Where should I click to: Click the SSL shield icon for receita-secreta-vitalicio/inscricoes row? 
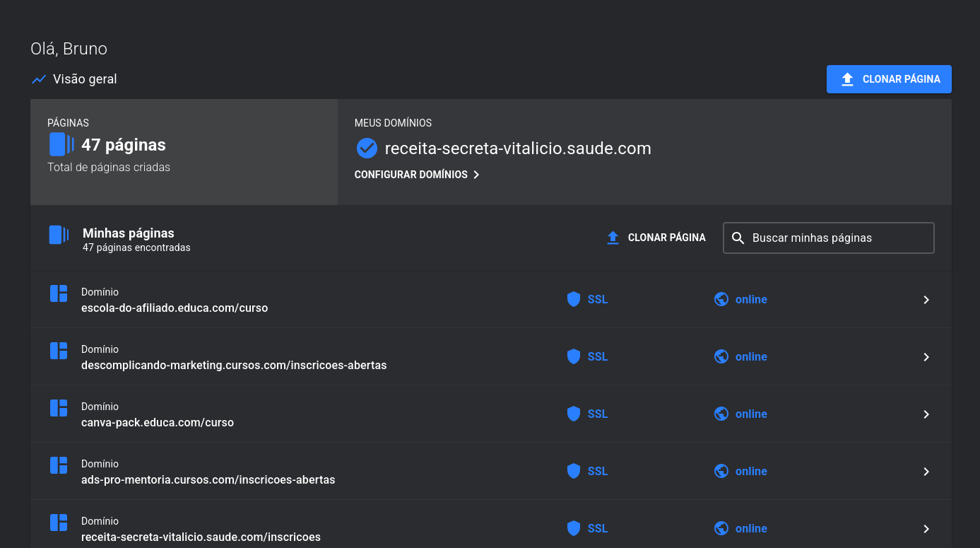coord(574,529)
